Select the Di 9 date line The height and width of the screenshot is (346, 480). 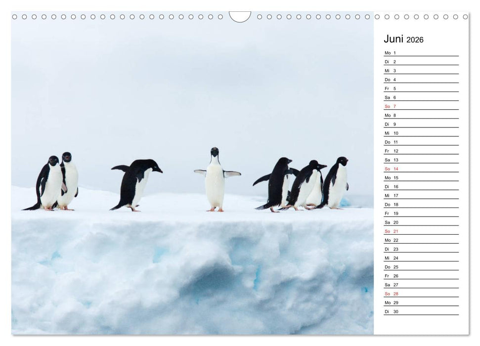coord(421,124)
